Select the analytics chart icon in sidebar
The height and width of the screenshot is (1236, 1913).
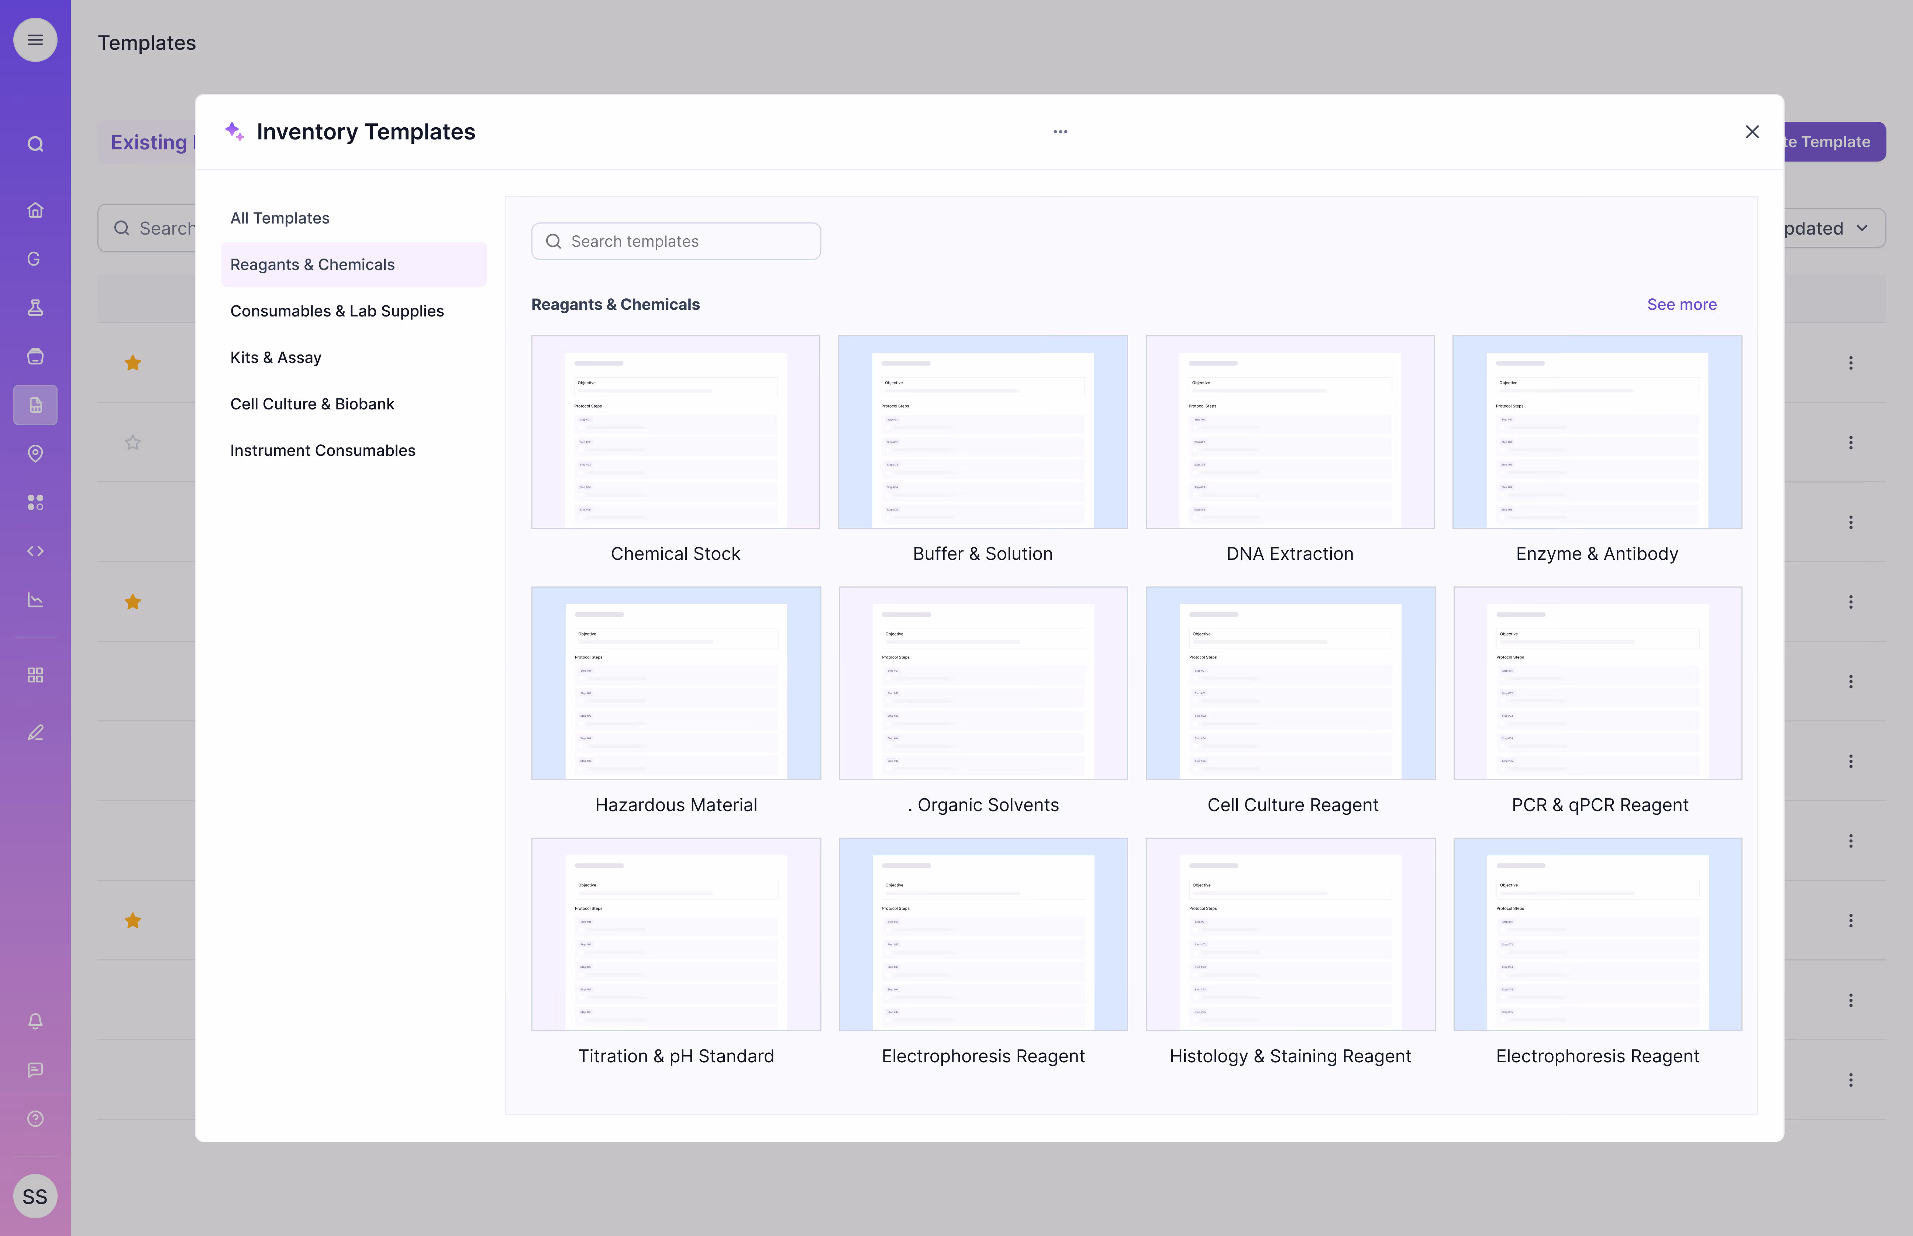click(35, 599)
